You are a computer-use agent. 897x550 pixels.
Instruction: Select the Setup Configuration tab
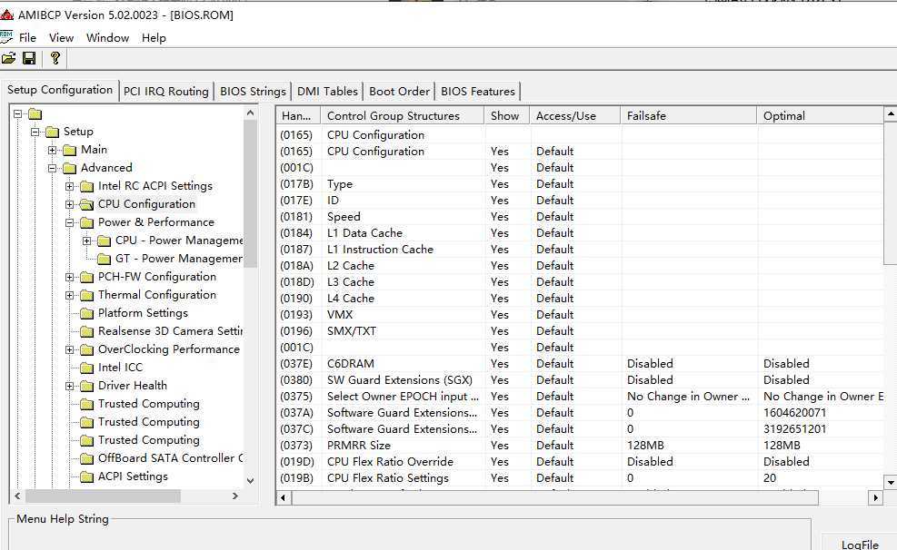coord(59,90)
